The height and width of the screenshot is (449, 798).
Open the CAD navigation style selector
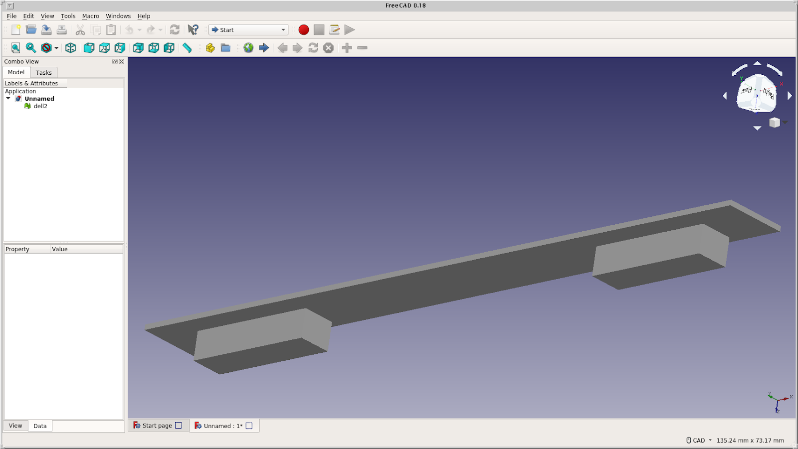click(699, 441)
